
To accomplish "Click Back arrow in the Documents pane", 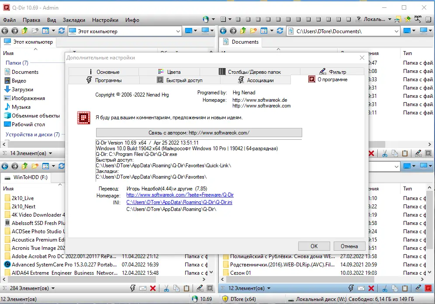I will pos(223,31).
